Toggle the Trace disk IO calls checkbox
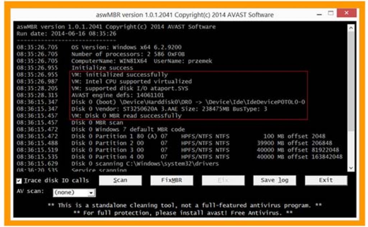Image resolution: width=368 pixels, height=227 pixels. point(19,181)
